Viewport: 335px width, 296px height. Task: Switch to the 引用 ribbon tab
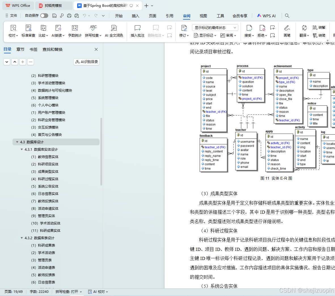pos(169,16)
